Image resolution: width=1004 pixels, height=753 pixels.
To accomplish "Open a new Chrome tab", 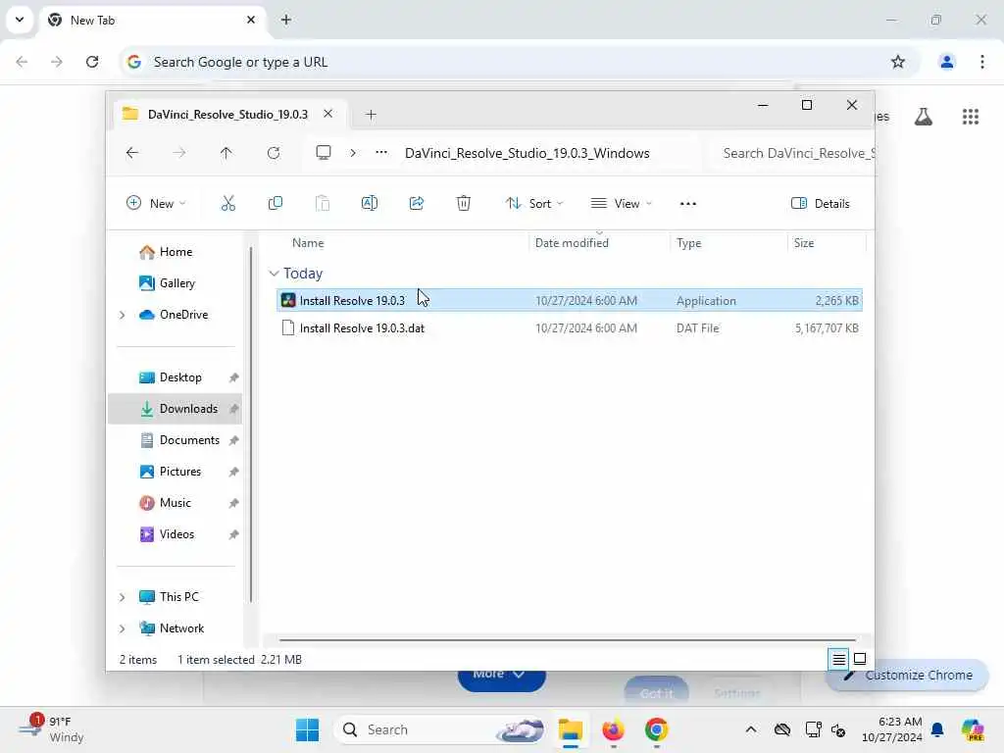I will tap(286, 20).
